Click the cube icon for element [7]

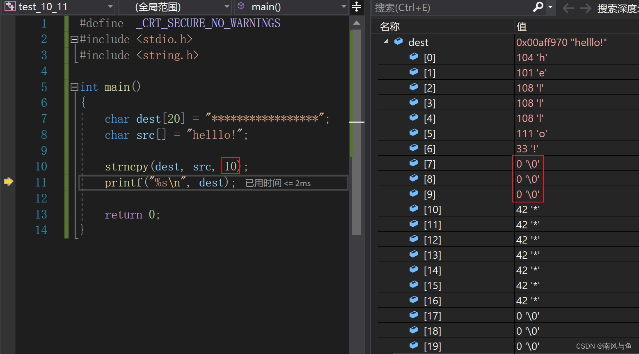pos(414,163)
